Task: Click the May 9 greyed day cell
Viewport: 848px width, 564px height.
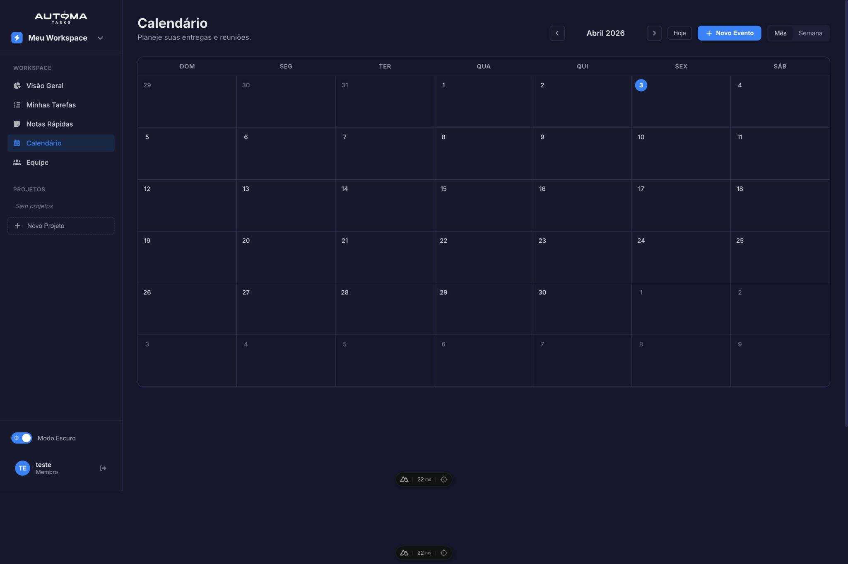Action: tap(780, 360)
